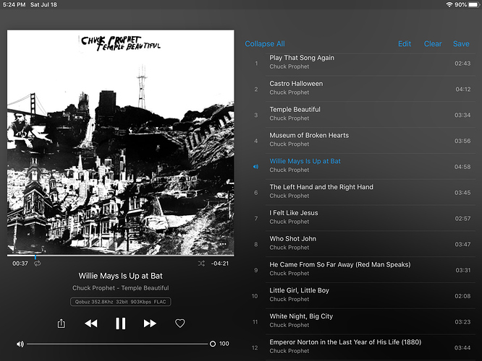Pause playback with the pause button
Screen dimensions: 482x361
point(120,323)
